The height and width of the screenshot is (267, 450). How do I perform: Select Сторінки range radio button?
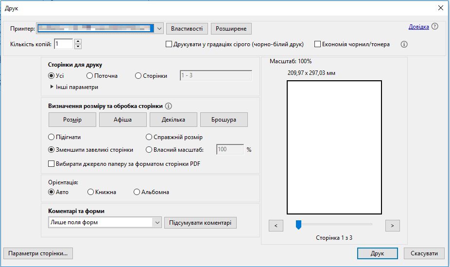pos(138,75)
